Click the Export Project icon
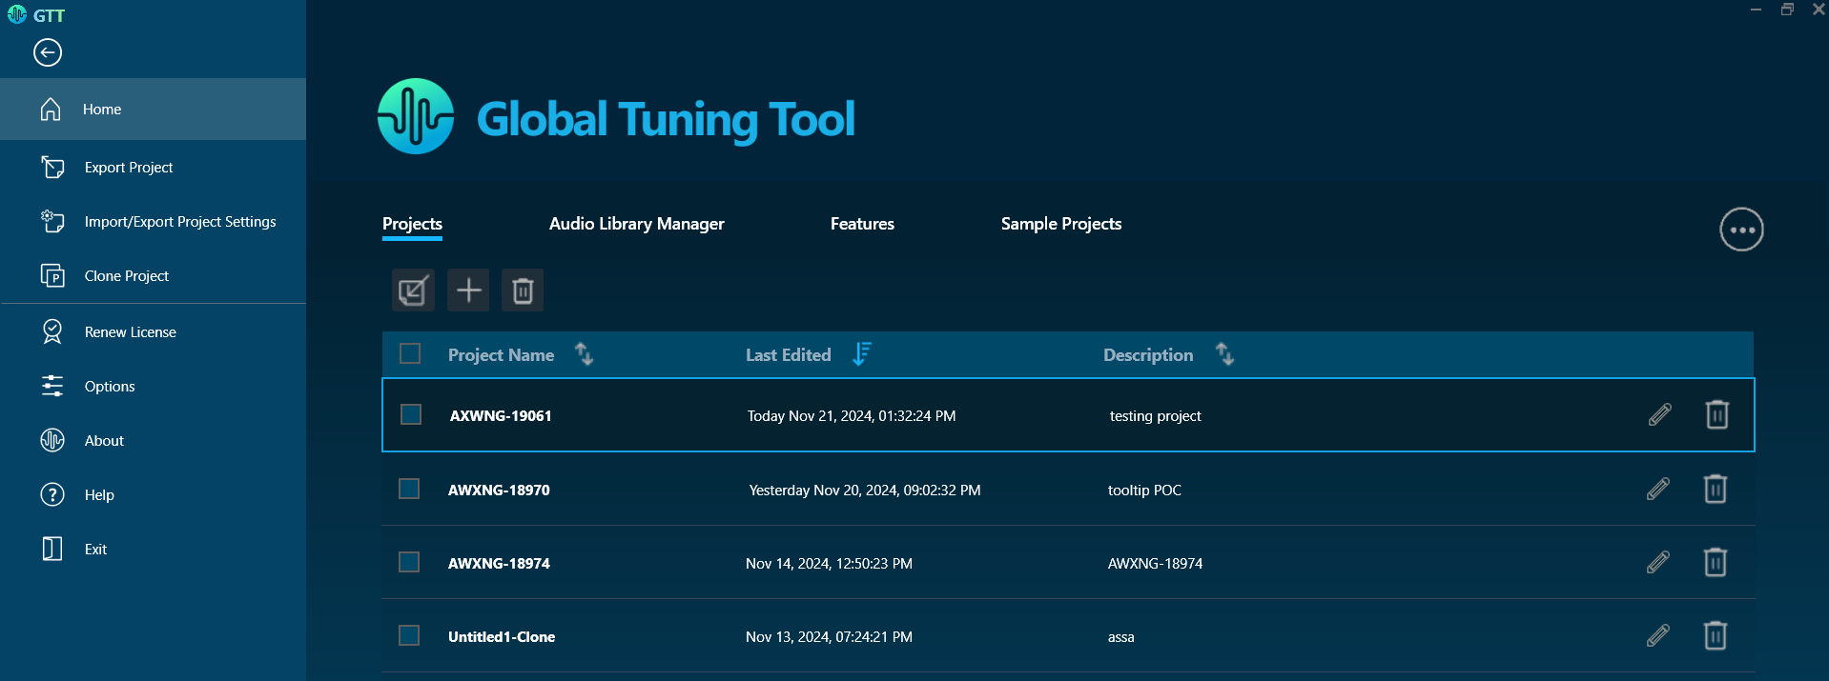Viewport: 1829px width, 681px height. [52, 168]
